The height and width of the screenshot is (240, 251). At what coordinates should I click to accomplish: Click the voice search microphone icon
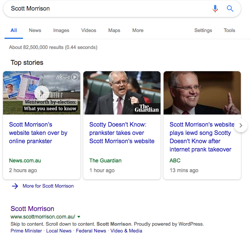tap(215, 9)
